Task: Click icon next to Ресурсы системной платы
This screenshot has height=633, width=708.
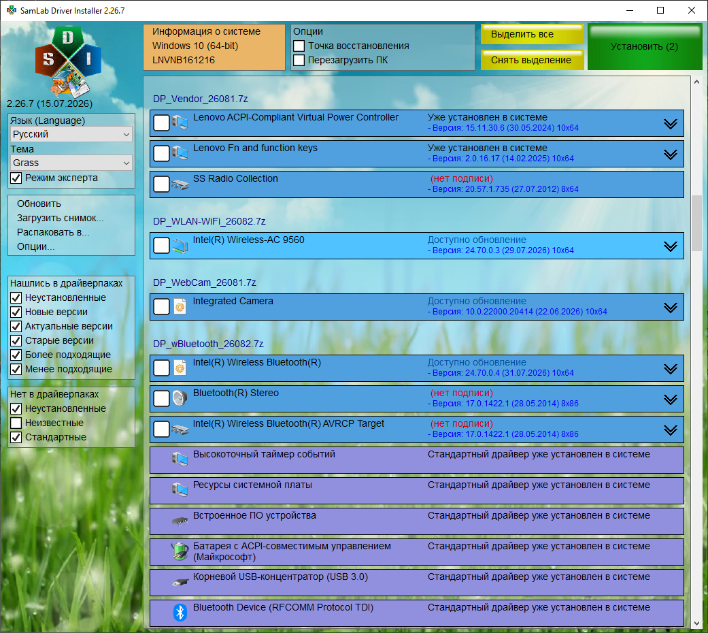Action: pyautogui.click(x=180, y=489)
